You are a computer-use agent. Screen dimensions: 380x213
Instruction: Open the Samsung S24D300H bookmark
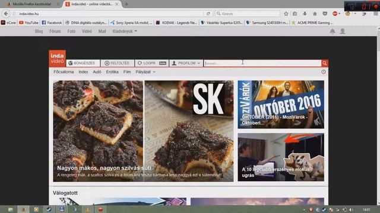coord(267,22)
